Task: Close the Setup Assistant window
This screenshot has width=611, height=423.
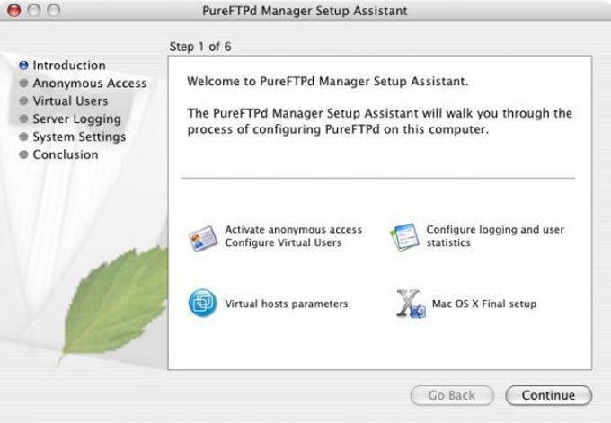Action: (14, 10)
